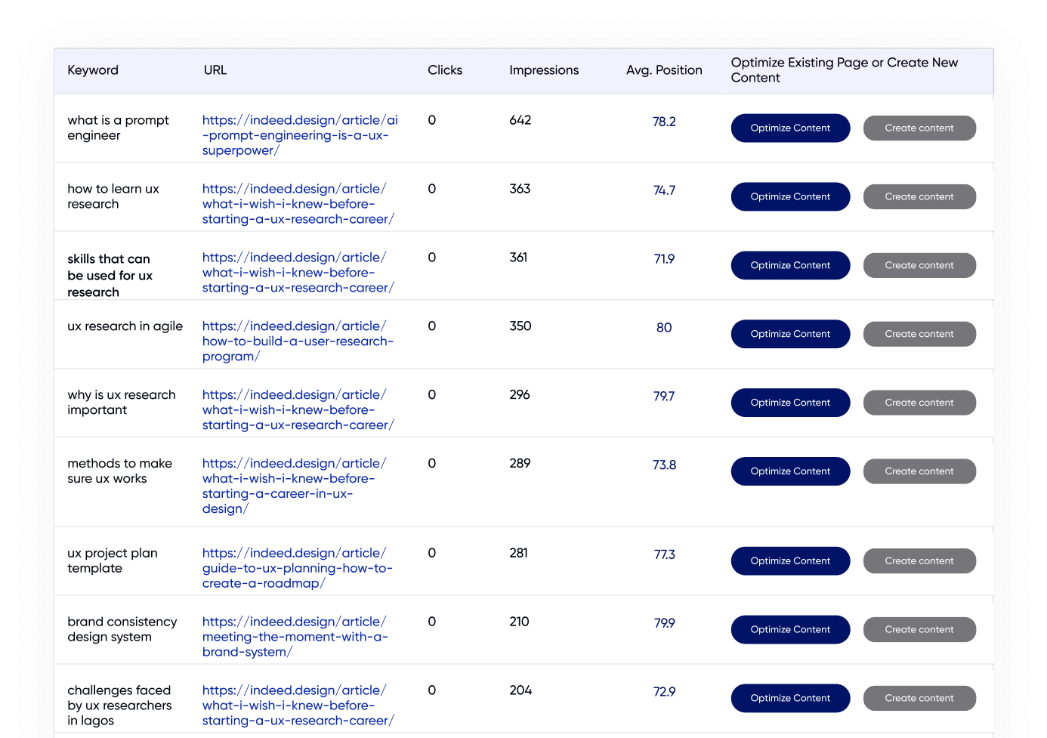The height and width of the screenshot is (738, 1047).
Task: Click Create content for 'methods to make sure ux works'
Action: click(x=919, y=471)
